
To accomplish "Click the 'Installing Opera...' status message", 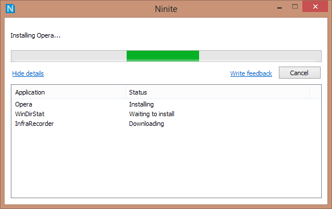I will tap(35, 35).
